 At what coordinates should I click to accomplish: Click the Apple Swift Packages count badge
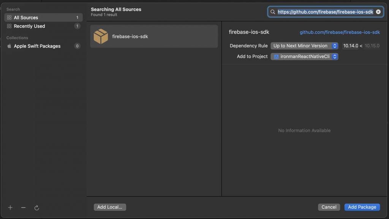coord(77,46)
